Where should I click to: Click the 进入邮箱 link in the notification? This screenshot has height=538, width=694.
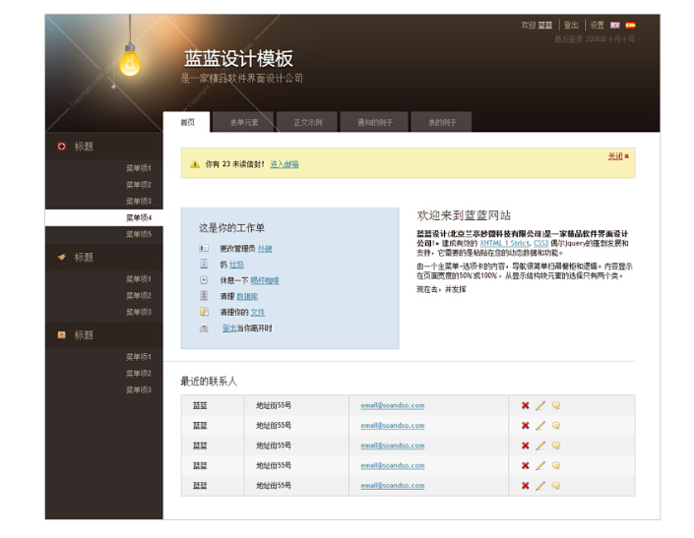click(x=284, y=164)
